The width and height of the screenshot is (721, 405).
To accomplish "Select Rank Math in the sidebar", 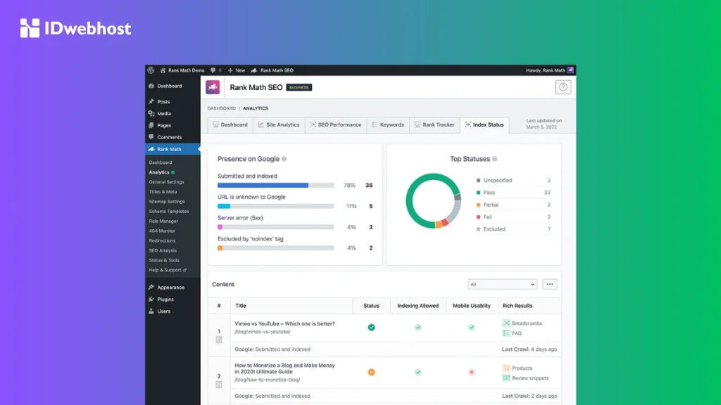I will [x=173, y=149].
